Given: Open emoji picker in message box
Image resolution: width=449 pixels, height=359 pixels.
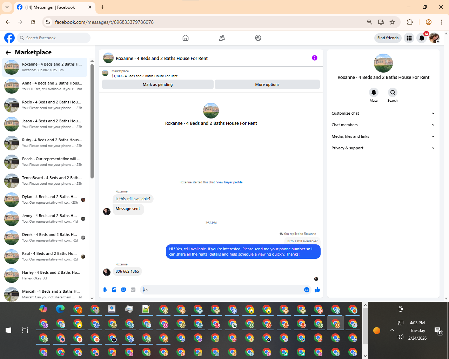Looking at the screenshot, I should point(307,290).
